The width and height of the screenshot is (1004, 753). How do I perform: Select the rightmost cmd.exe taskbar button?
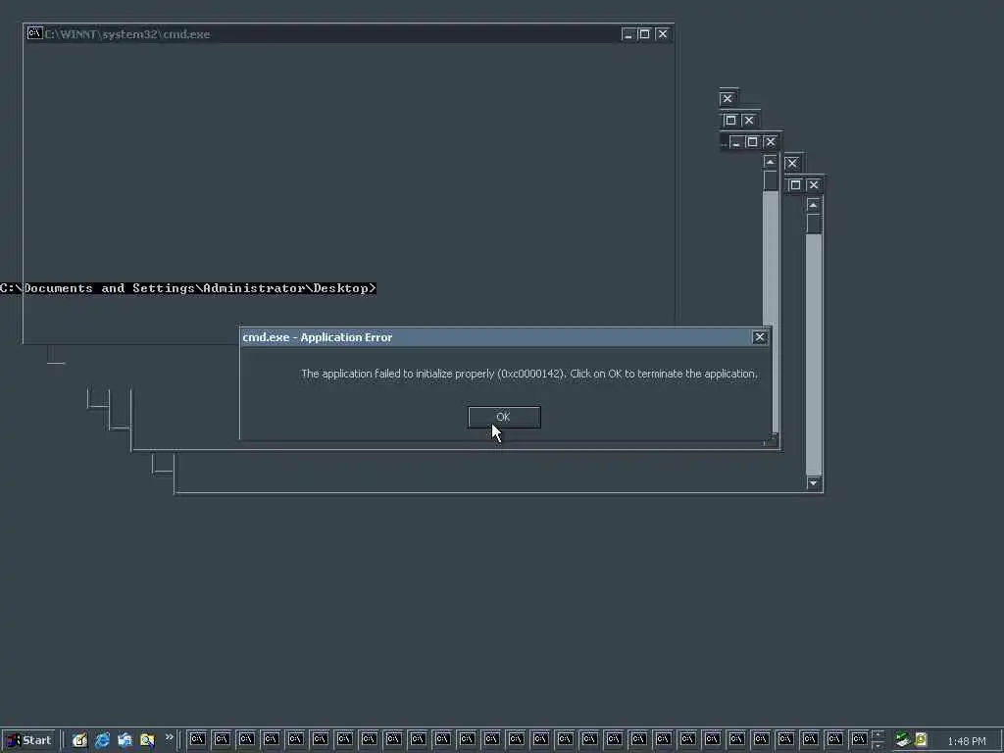click(x=859, y=739)
